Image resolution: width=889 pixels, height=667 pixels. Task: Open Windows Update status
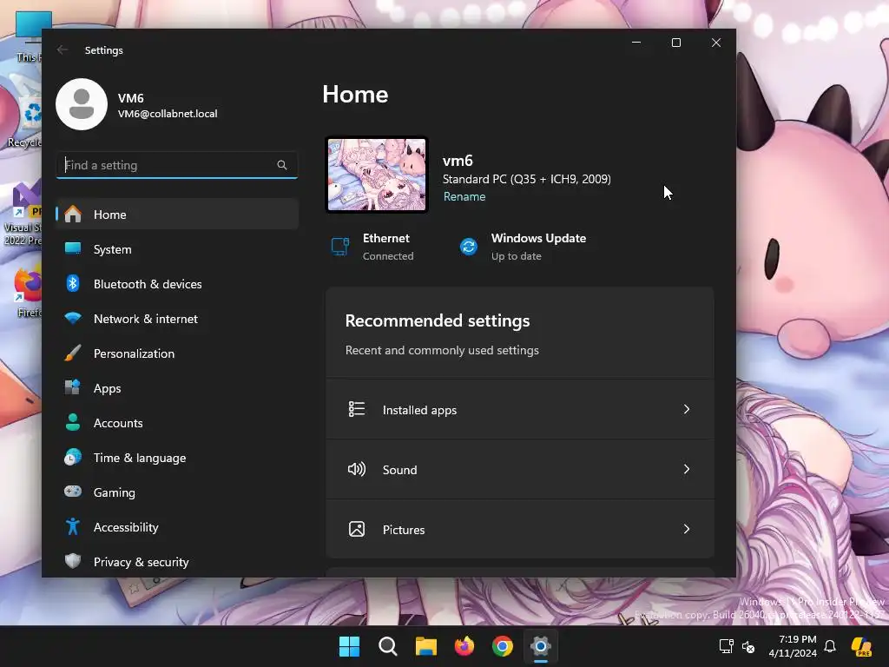[522, 247]
